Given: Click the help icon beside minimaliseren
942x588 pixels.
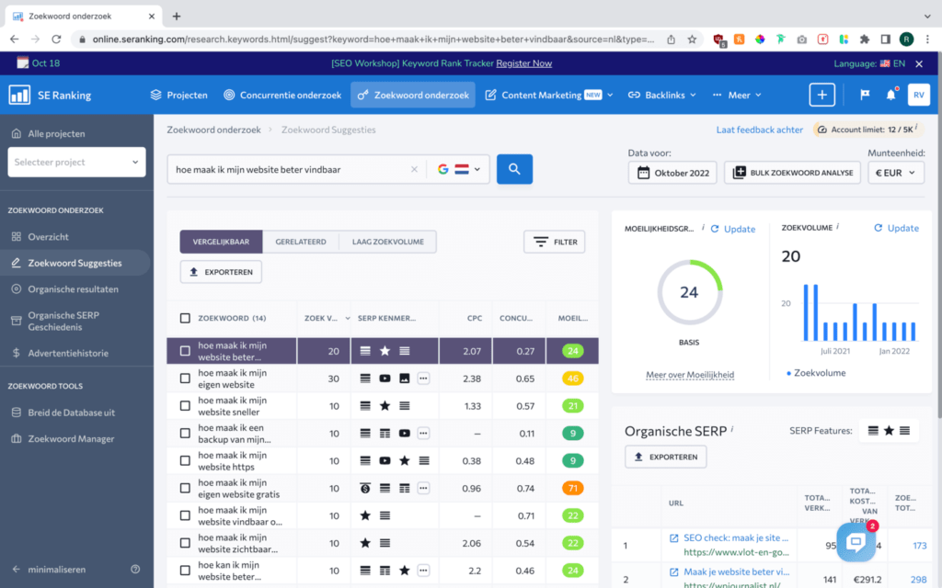Looking at the screenshot, I should point(135,569).
